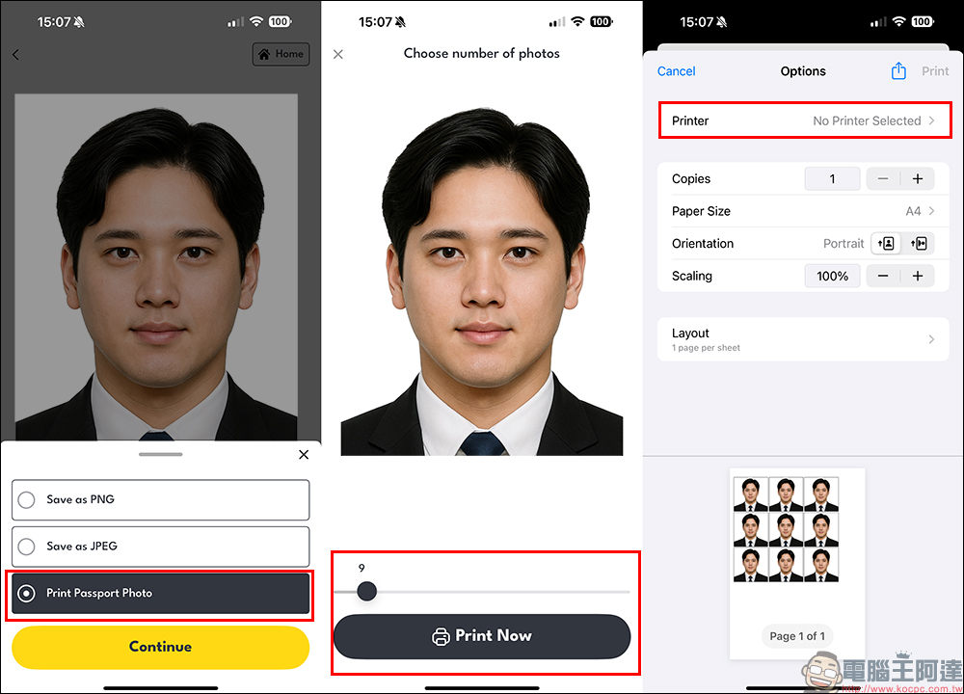Click the passport photo preview in middle screen
Screen dimensions: 964x694
482,281
